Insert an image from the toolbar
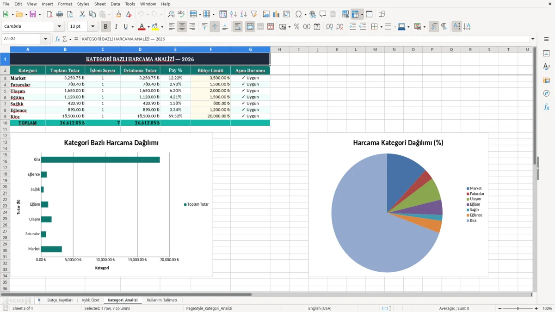This screenshot has height=312, width=555. [266, 14]
